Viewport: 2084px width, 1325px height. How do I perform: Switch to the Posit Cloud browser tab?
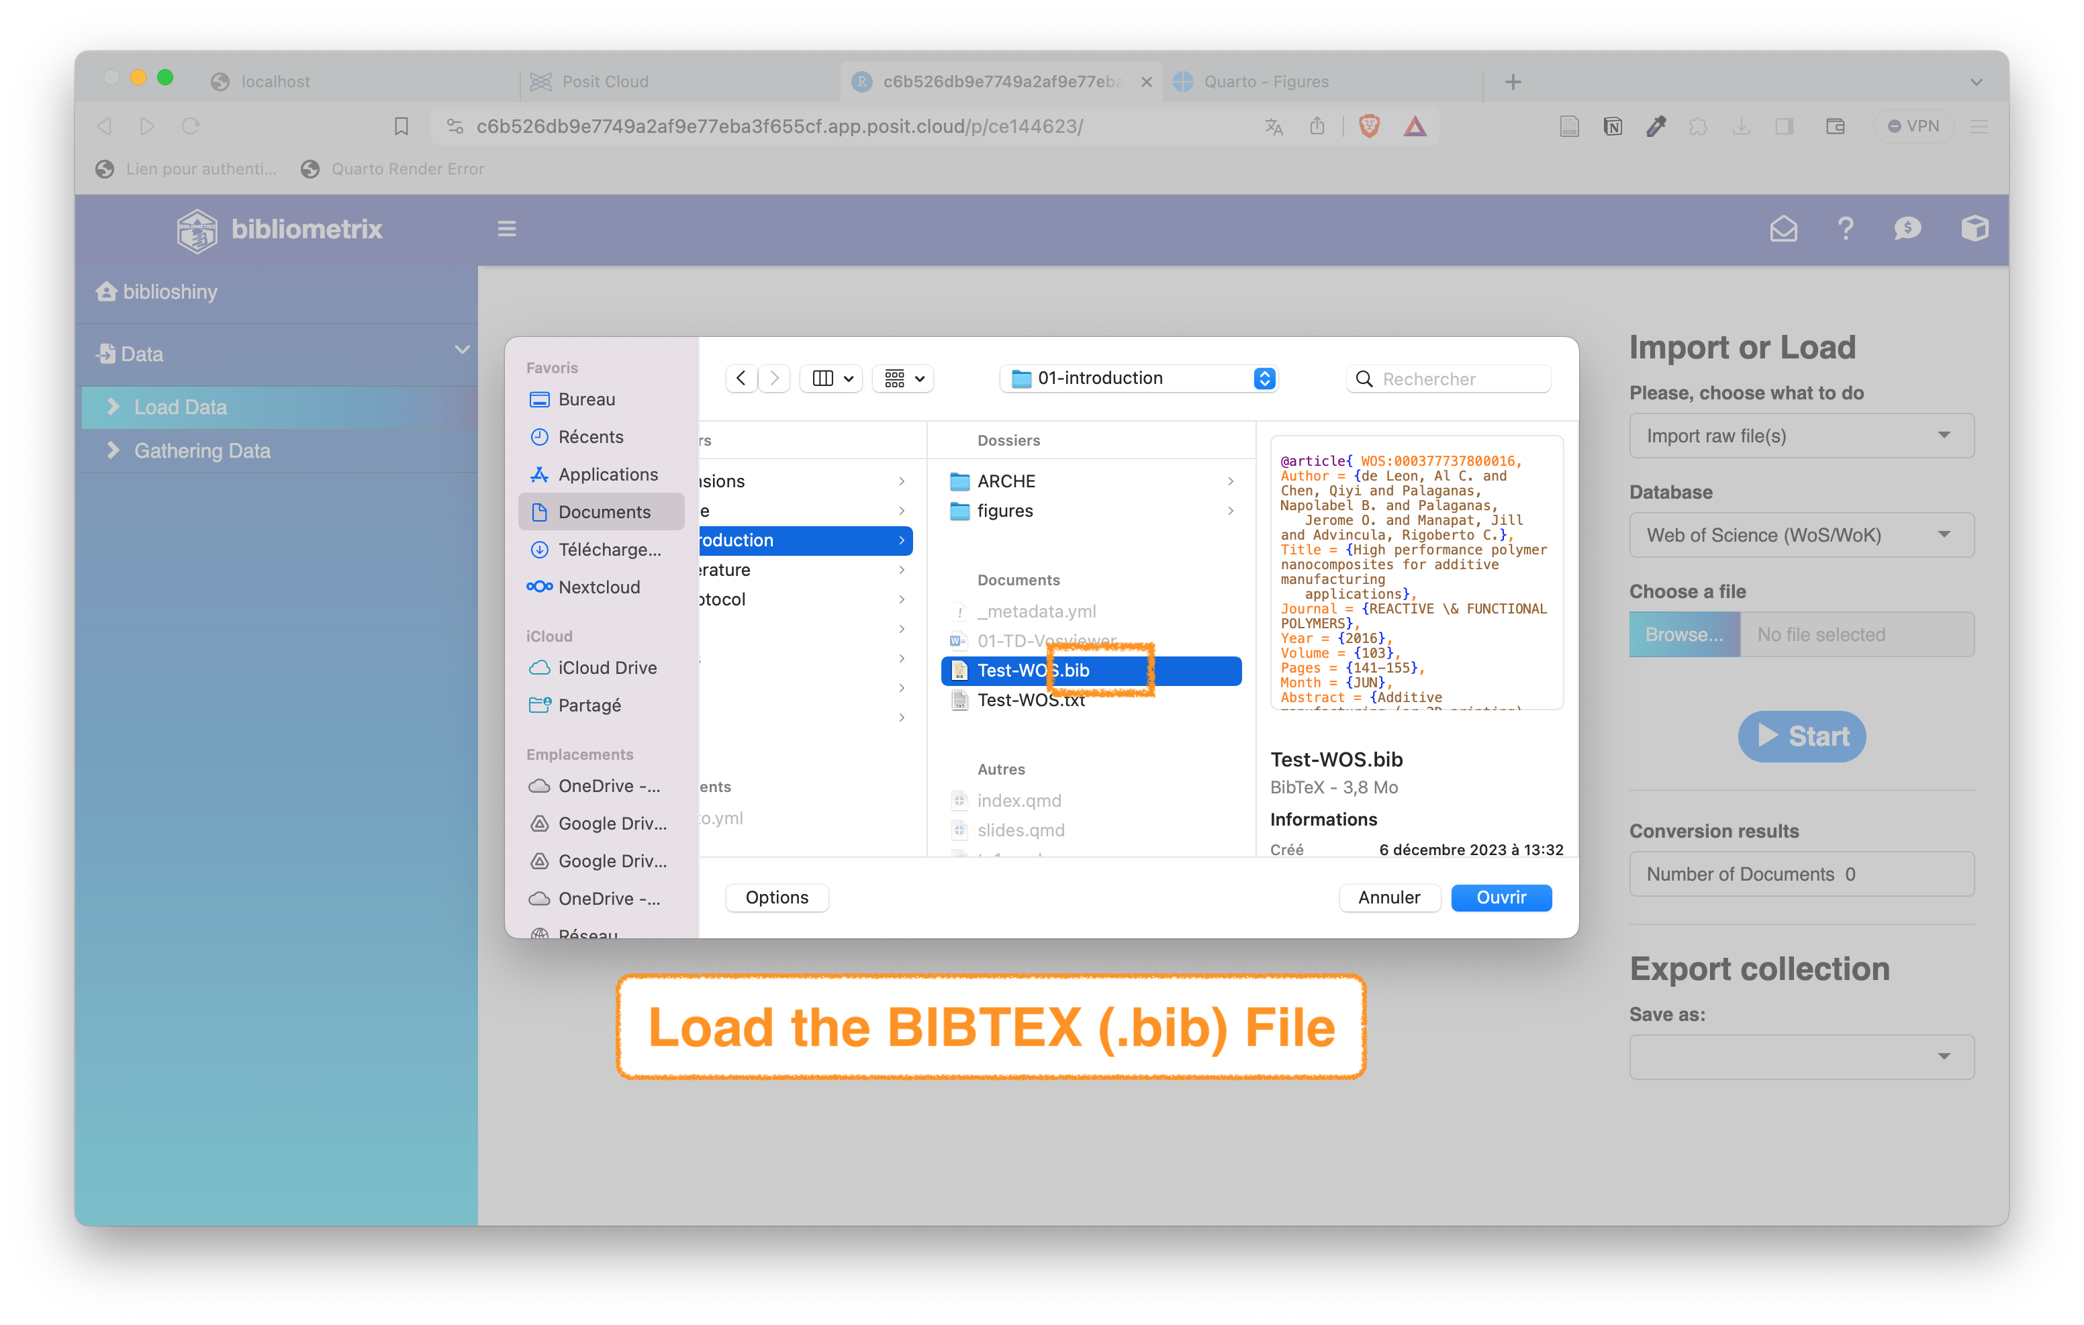[x=605, y=81]
